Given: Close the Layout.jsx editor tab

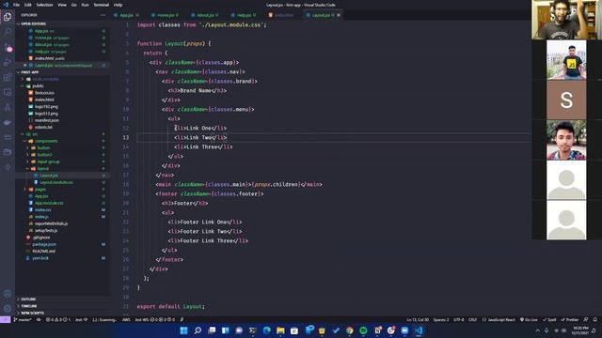Looking at the screenshot, I should (x=339, y=15).
